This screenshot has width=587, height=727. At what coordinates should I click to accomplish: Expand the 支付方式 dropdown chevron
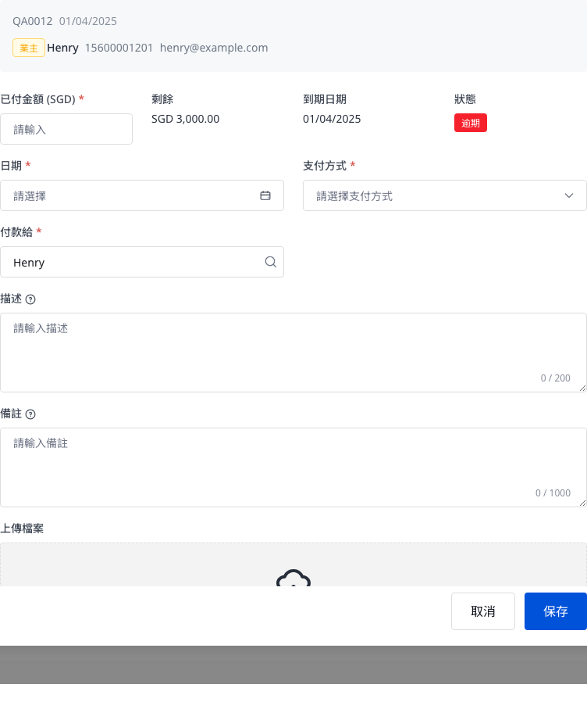point(569,195)
